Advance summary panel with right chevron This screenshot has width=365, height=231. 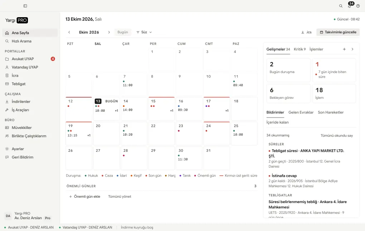point(352,49)
